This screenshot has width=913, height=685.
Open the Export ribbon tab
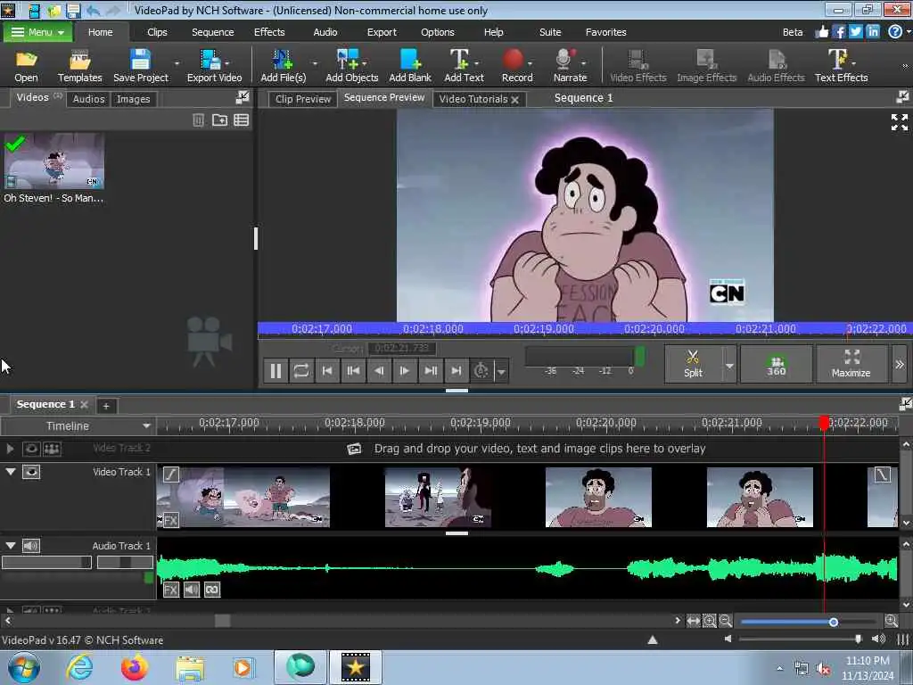tap(382, 32)
